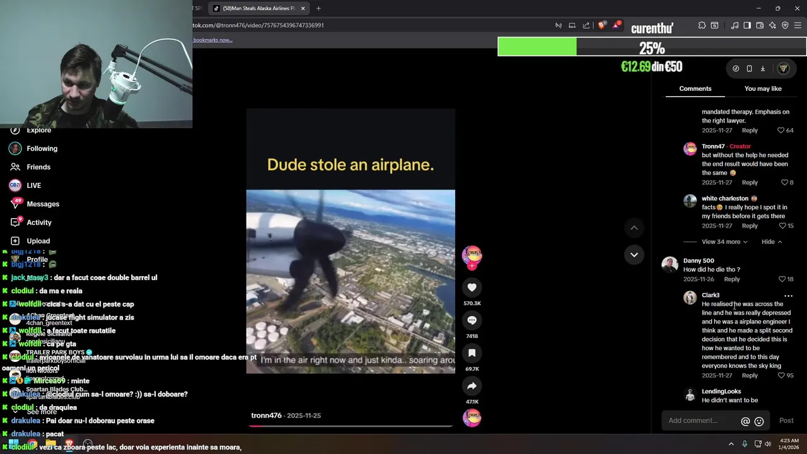Screen dimensions: 807x454
Task: Click TikTok get coins icon near profile avatar
Action: (x=736, y=69)
